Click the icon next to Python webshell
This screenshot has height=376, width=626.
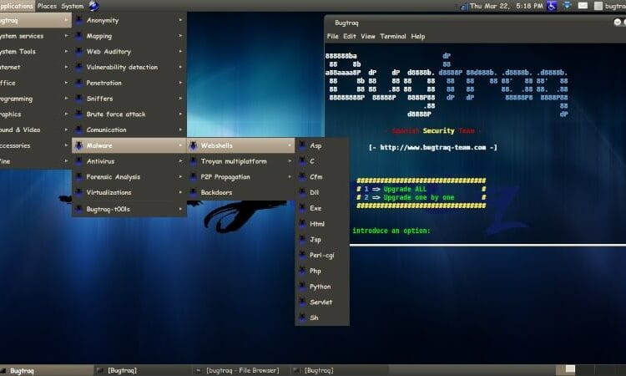pos(302,286)
